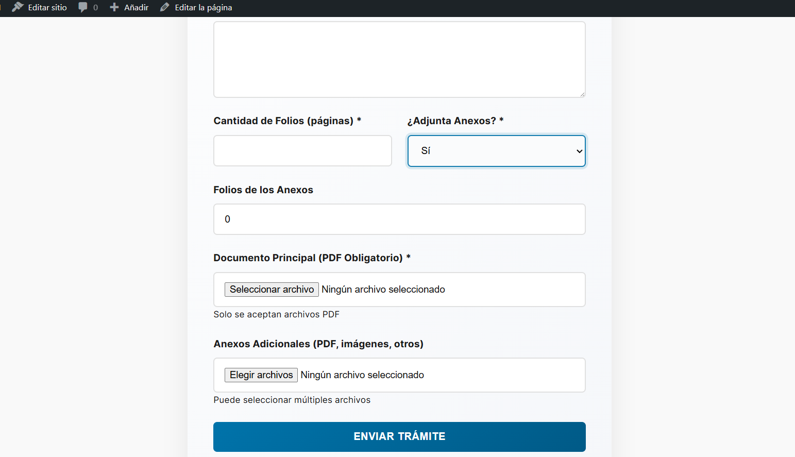795x457 pixels.
Task: Click the Anexos Adicionales label text
Action: [318, 344]
